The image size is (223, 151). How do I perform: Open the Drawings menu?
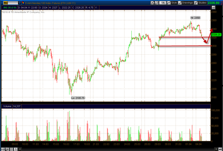click(186, 3)
